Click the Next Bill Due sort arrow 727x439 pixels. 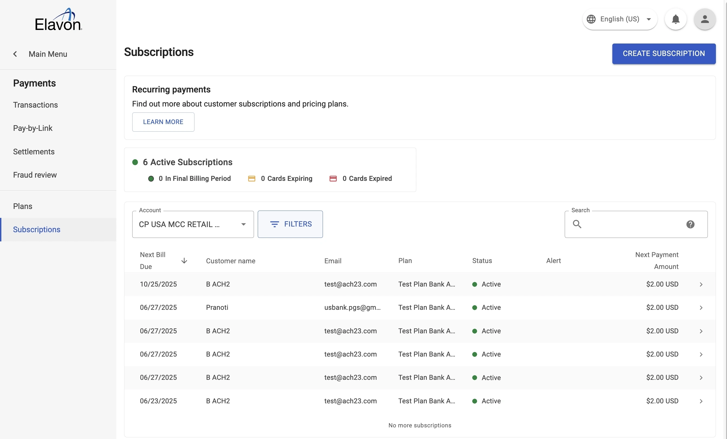[x=184, y=261]
